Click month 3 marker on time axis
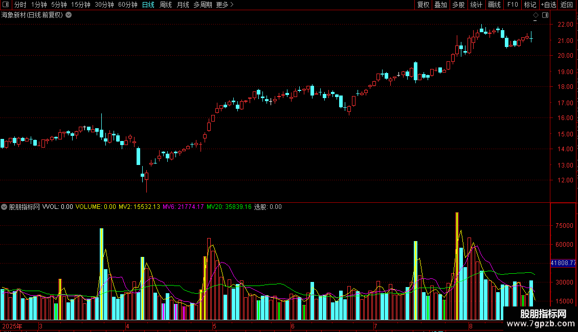This screenshot has height=332, width=578. click(40, 326)
